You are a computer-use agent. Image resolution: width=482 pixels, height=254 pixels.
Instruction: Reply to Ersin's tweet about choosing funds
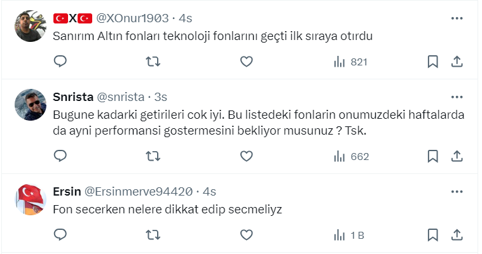tap(60, 235)
